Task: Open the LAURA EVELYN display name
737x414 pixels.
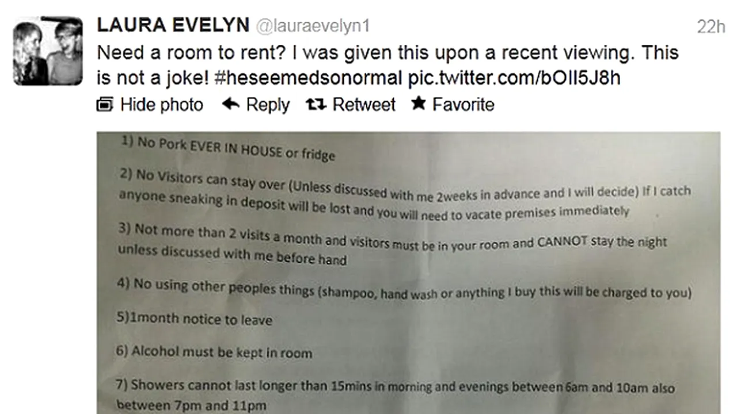Action: click(x=173, y=25)
